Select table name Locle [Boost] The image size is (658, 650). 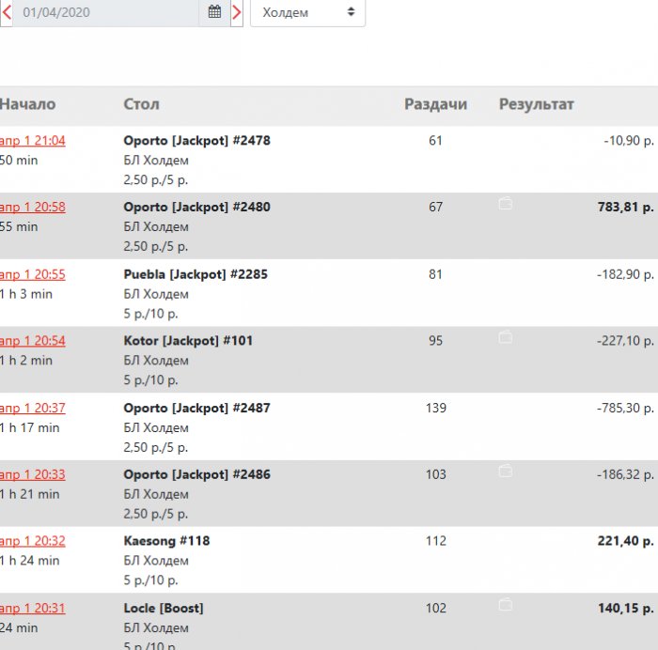164,608
